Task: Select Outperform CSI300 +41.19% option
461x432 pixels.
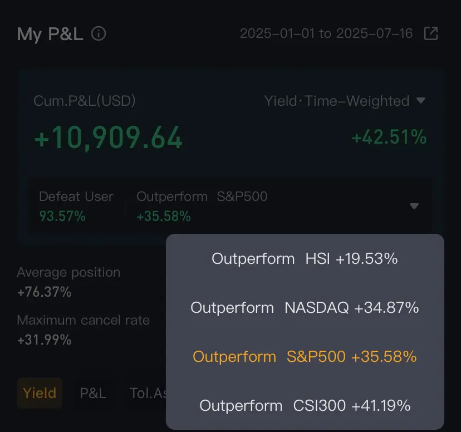Action: pos(305,405)
